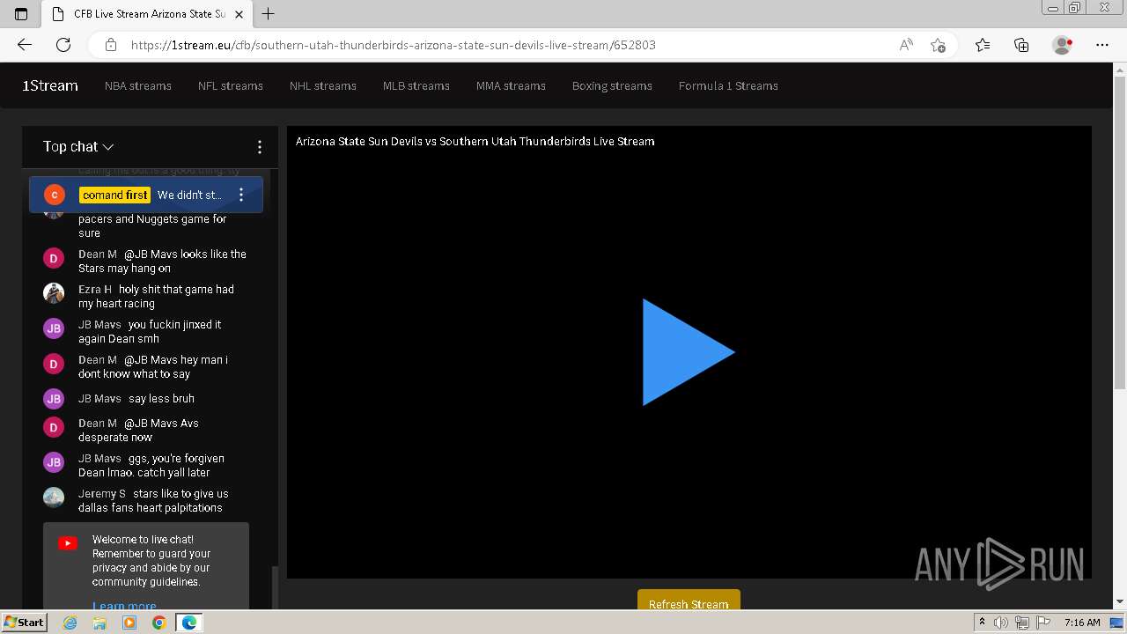This screenshot has height=634, width=1127.
Task: Click the browser Back arrow
Action: coord(25,45)
